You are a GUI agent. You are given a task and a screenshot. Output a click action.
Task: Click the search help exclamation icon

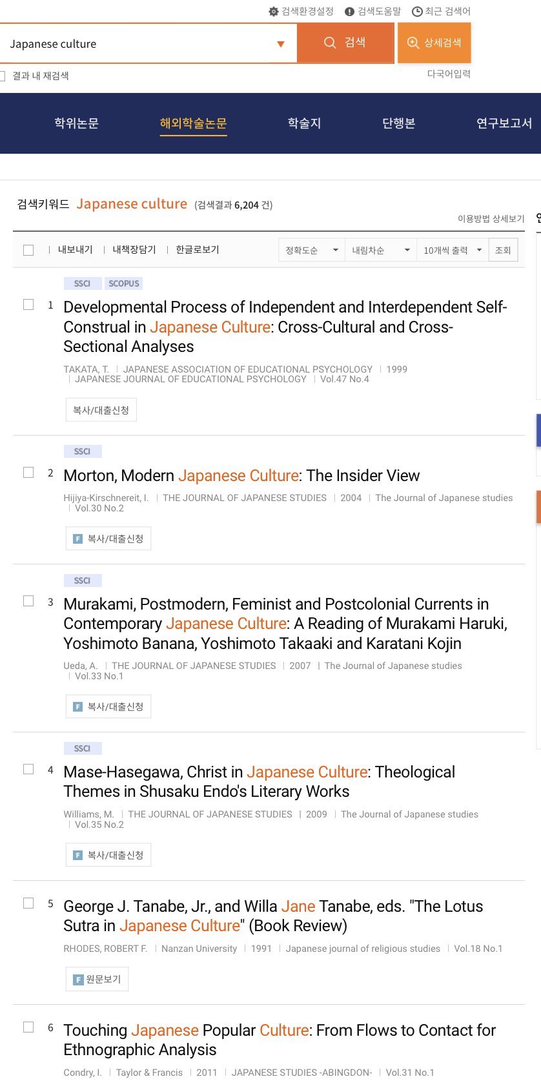[350, 12]
